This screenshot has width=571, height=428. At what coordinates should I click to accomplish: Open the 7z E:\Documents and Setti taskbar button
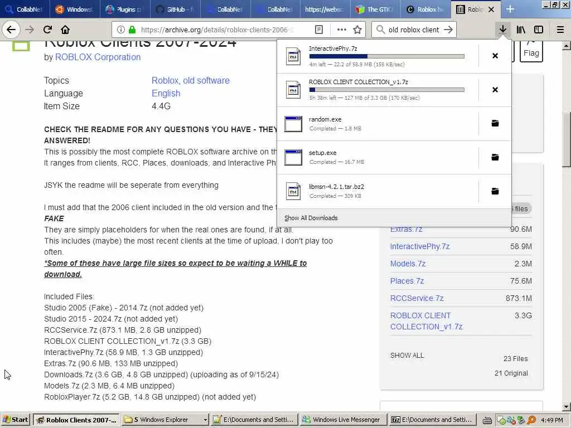[x=432, y=420]
